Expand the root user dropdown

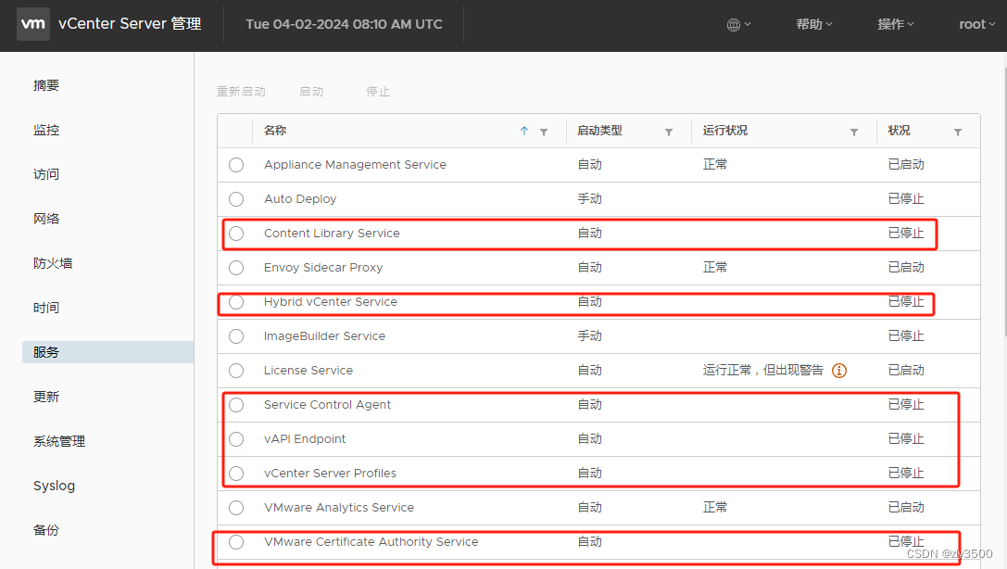[976, 24]
